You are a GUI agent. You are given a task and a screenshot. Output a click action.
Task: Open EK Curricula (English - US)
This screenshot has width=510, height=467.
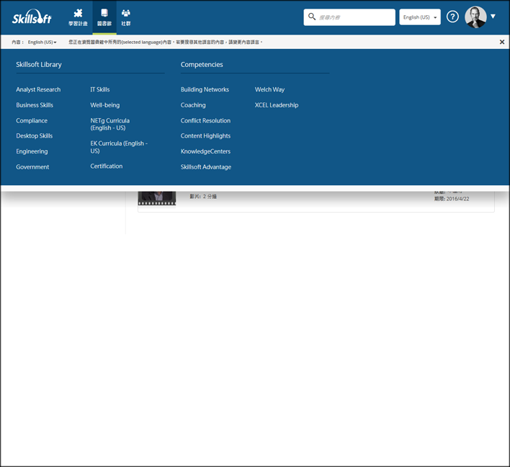point(119,147)
